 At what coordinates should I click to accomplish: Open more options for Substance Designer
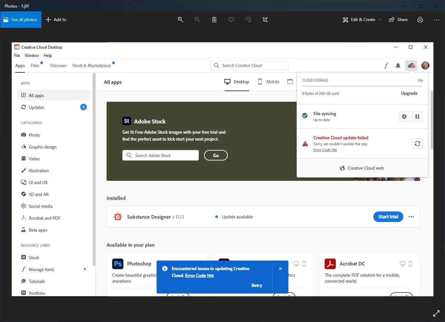pos(411,217)
